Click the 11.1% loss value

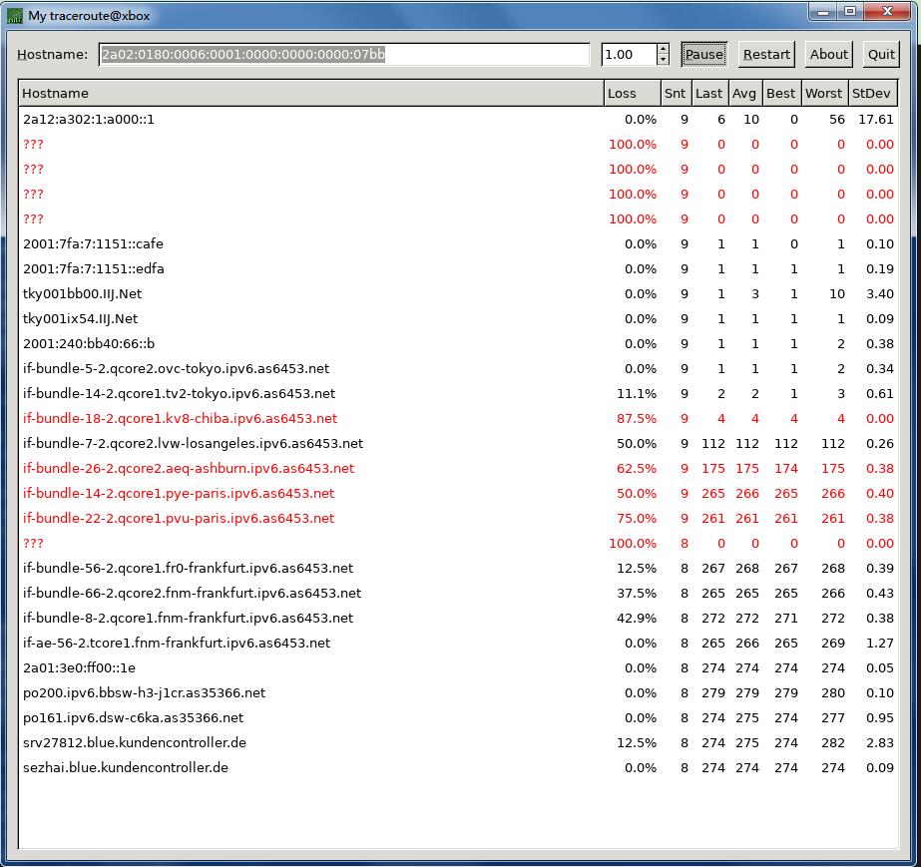637,393
